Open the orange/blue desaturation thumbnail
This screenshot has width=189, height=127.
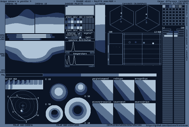[145, 90]
